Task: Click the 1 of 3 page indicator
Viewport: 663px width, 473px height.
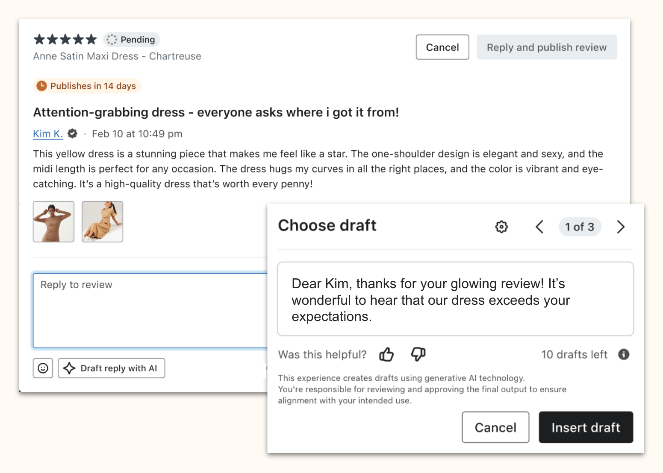Action: coord(580,227)
